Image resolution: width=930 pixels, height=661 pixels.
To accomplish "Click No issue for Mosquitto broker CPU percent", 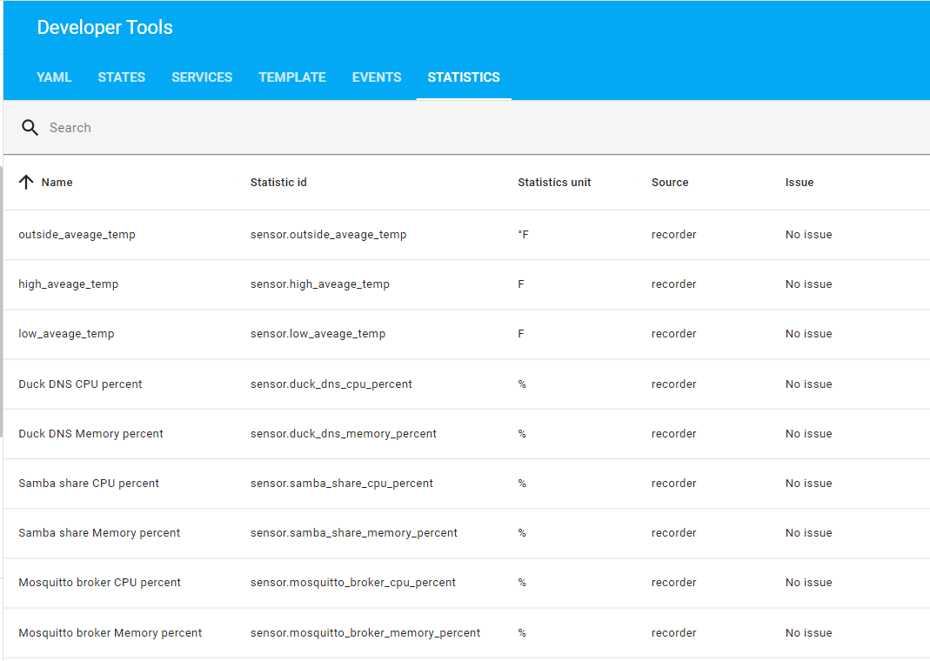I will 808,583.
